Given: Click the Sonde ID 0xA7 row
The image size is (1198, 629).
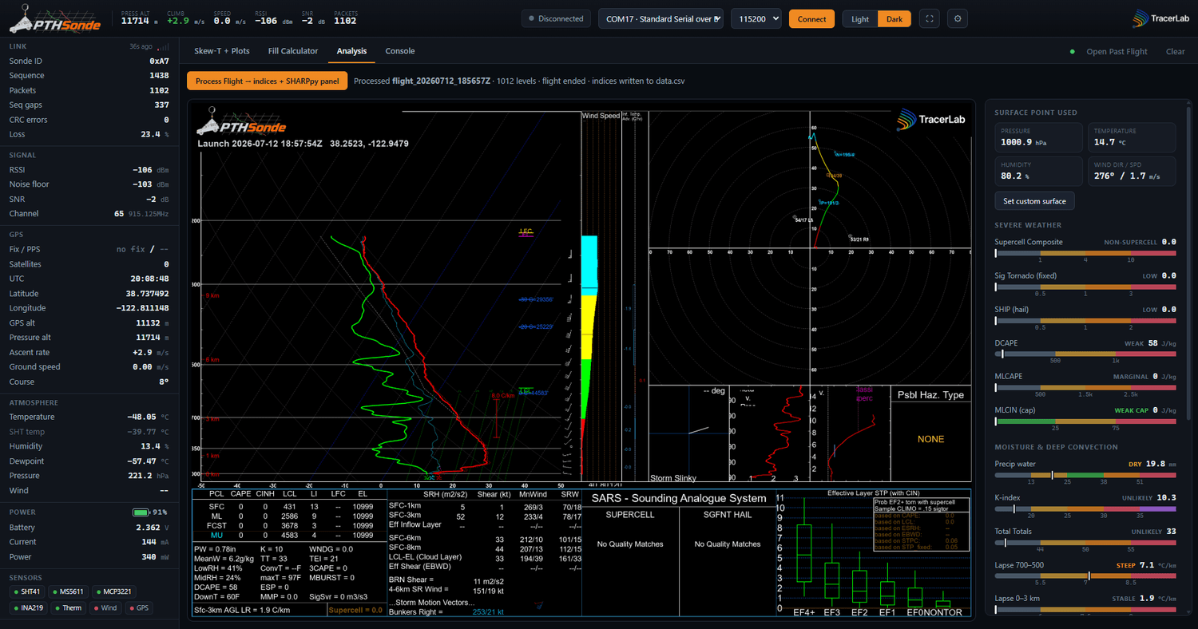Looking at the screenshot, I should (89, 61).
